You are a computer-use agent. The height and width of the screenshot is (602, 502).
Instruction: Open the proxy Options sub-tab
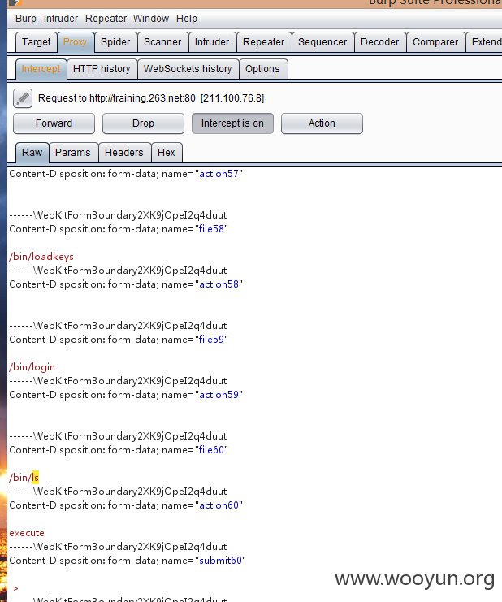[262, 69]
